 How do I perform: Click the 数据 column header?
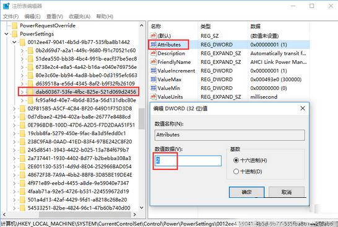256,26
